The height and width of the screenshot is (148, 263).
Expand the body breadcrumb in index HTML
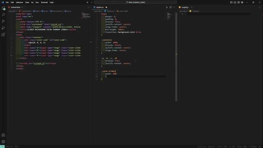point(45,11)
